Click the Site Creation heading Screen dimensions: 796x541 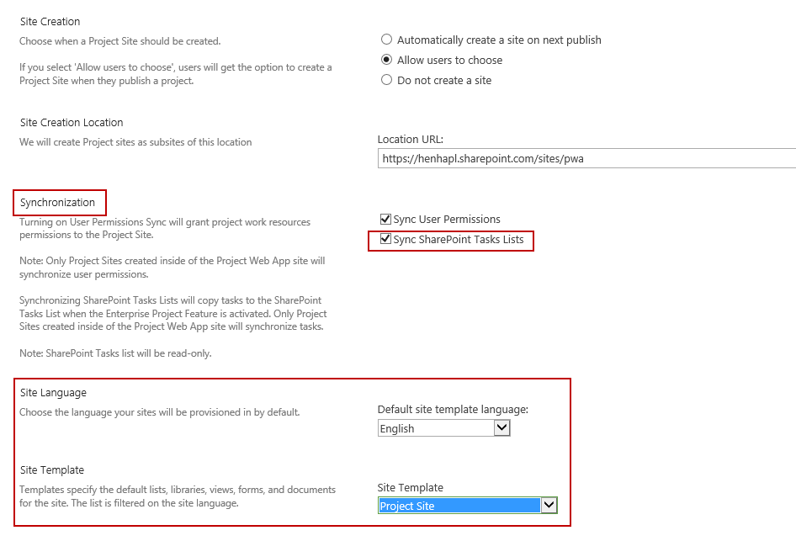tap(50, 21)
